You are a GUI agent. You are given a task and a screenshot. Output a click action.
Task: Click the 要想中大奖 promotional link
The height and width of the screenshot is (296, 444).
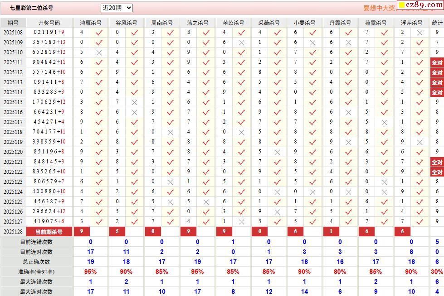pyautogui.click(x=379, y=8)
